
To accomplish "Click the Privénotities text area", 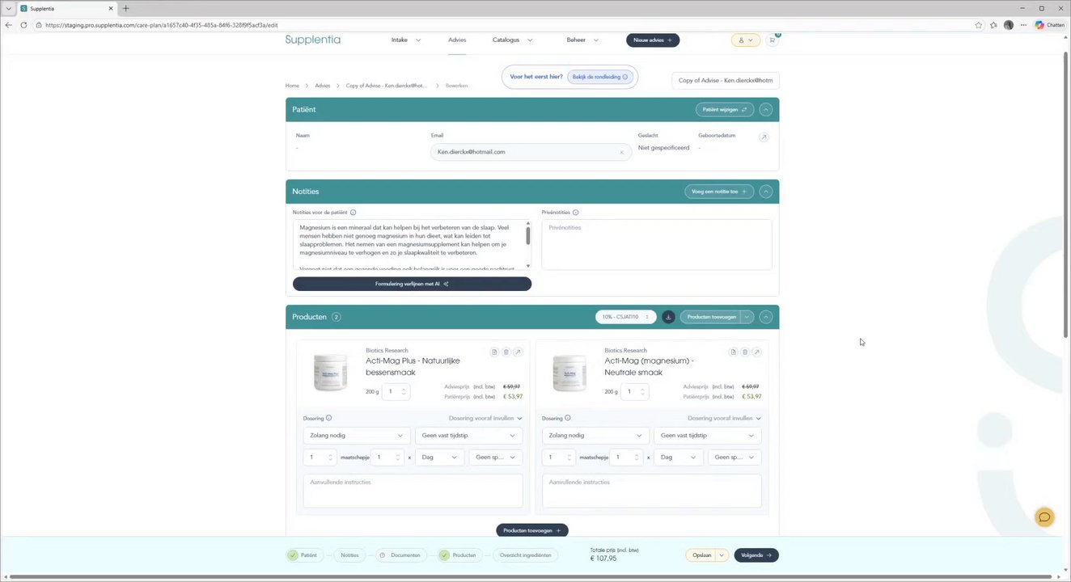I will point(657,244).
